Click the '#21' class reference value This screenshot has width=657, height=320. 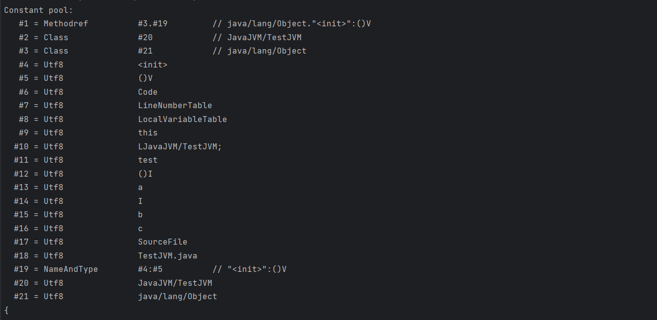pos(145,51)
